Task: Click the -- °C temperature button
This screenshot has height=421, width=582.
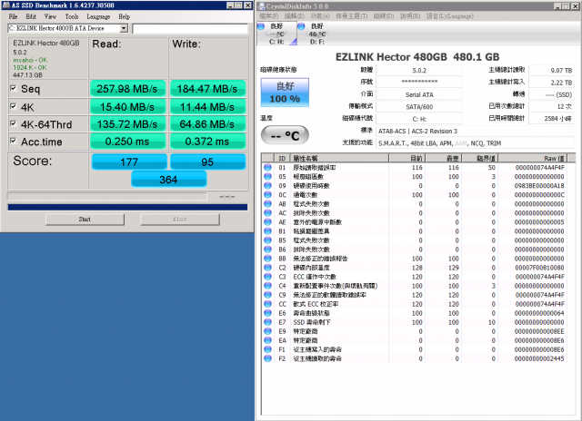Action: tap(285, 135)
